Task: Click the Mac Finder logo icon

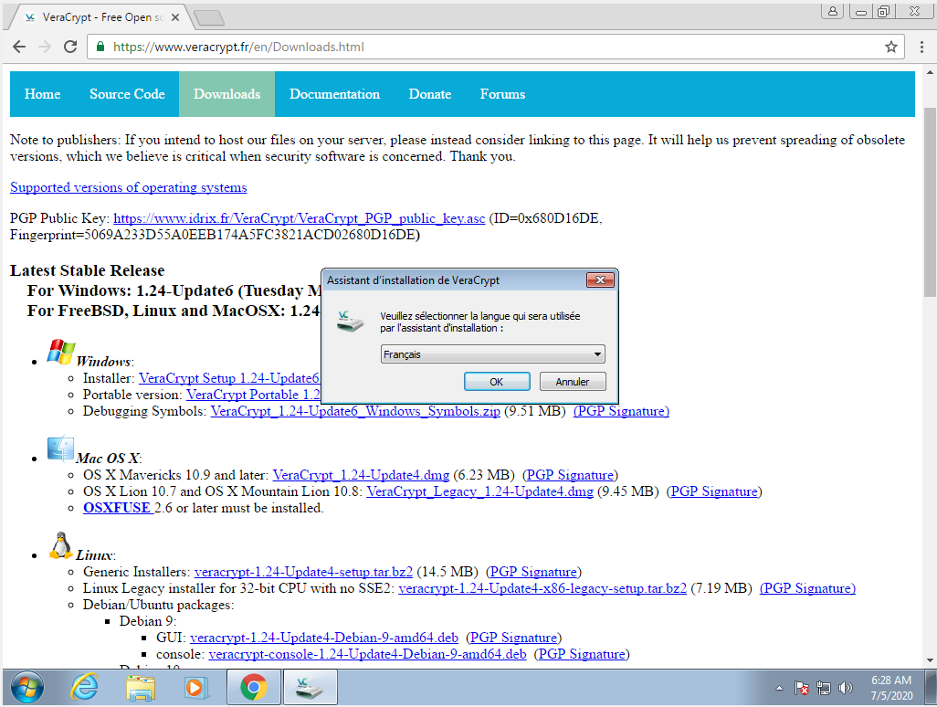Action: coord(60,448)
